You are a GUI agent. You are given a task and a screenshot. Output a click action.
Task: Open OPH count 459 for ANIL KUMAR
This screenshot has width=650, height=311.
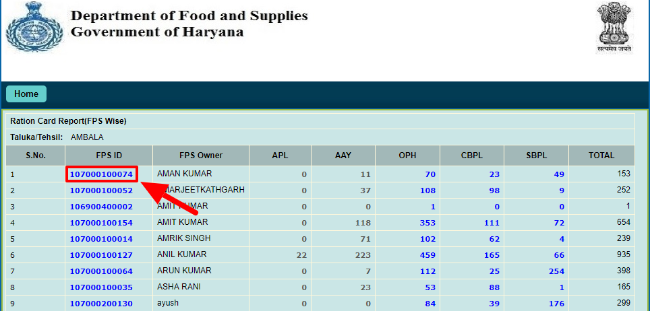tap(427, 256)
